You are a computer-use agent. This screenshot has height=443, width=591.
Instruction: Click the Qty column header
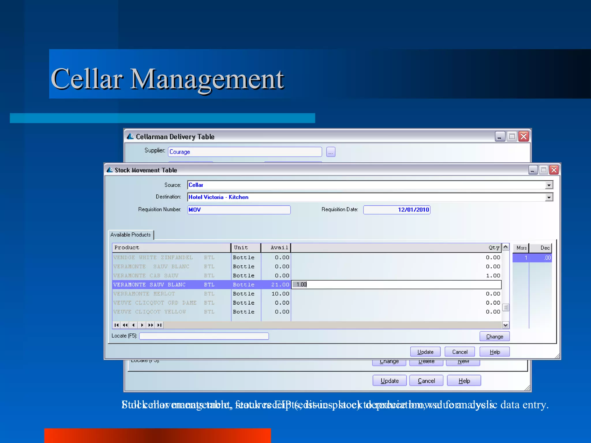coord(397,247)
